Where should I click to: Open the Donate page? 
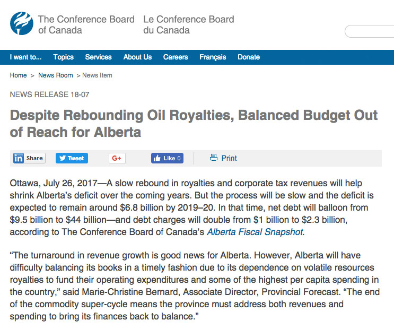point(249,57)
